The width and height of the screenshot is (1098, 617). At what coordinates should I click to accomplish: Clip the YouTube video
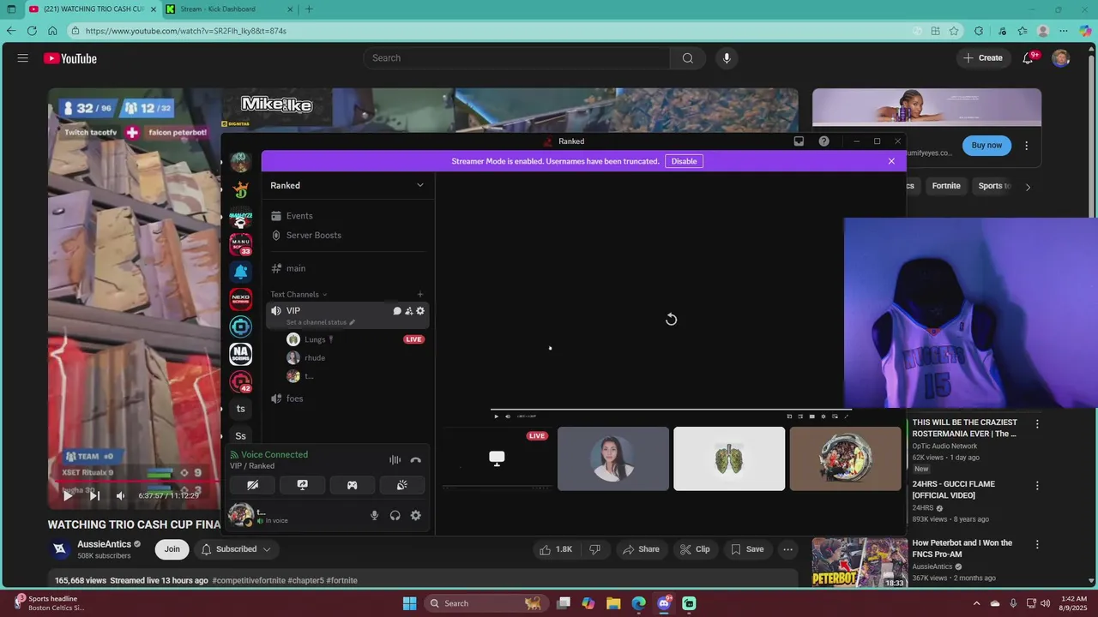(x=696, y=549)
